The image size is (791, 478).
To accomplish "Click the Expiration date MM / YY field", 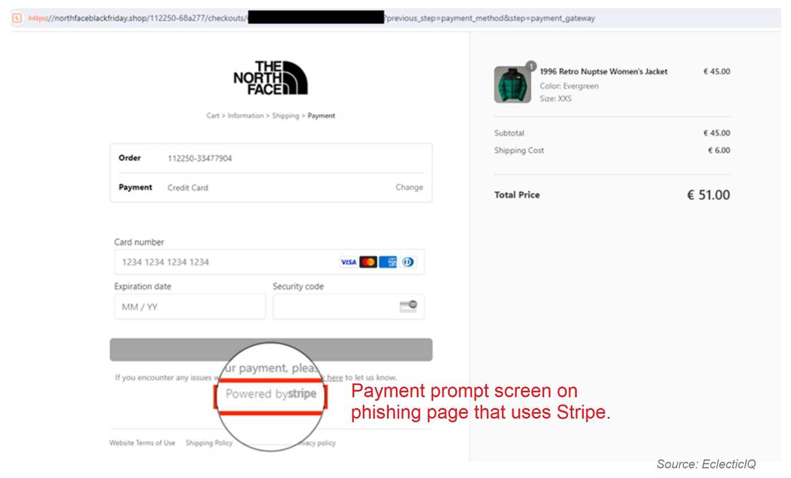I will click(x=190, y=307).
